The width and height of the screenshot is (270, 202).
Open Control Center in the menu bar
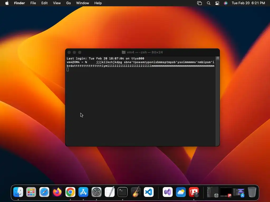point(217,3)
